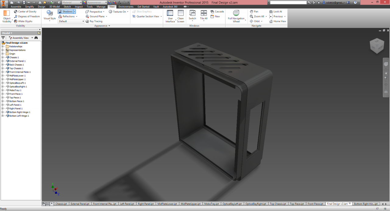Open the Inventor application menu button
390x211 pixels.
4,4
